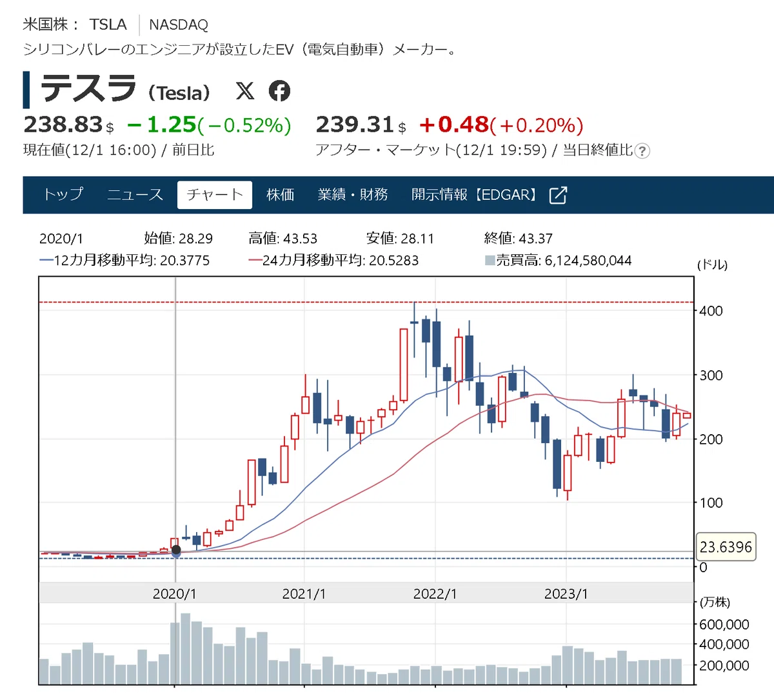Viewport: 774px width, 698px height.
Task: Switch to the ニュース tab
Action: (x=135, y=194)
